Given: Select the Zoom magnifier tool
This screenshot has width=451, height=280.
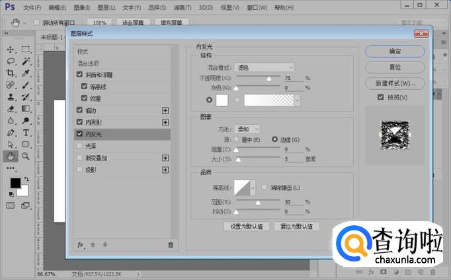Looking at the screenshot, I should coord(26,157).
